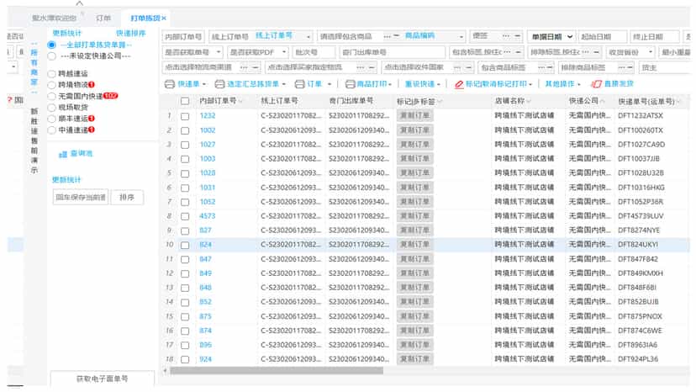Expand the 重设快递 dropdown menu

(438, 84)
